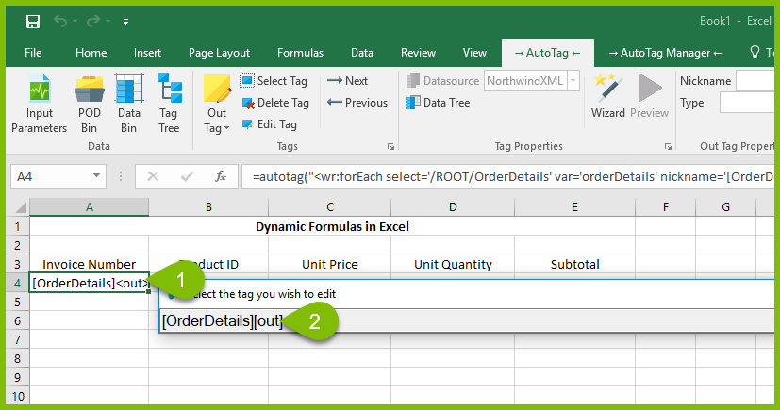Open Customize Quick Access Toolbar menu
This screenshot has width=780, height=410.
tap(125, 22)
